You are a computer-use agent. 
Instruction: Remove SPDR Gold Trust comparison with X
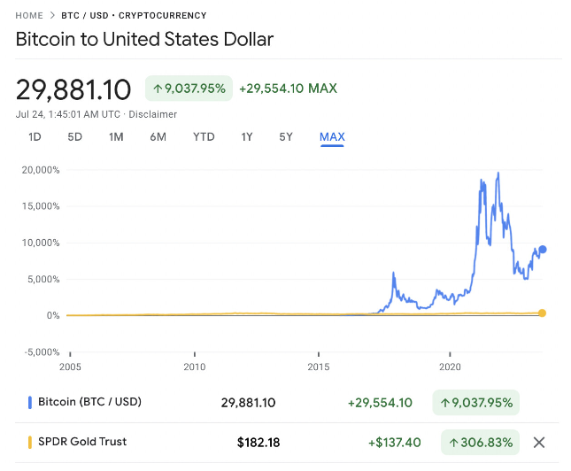pos(540,442)
